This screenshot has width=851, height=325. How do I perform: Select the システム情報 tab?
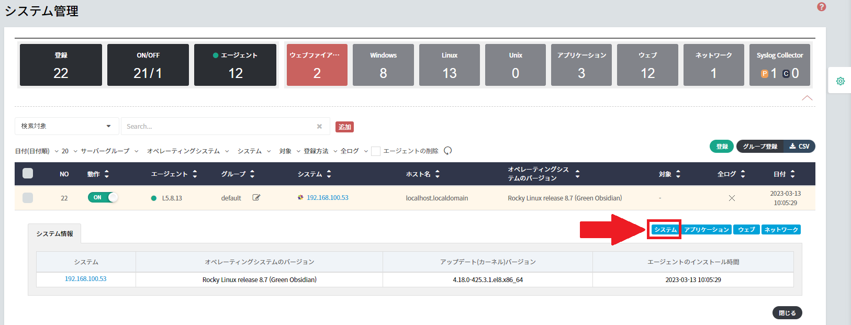pos(54,234)
